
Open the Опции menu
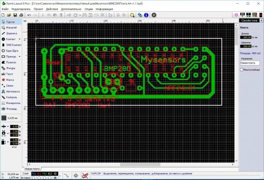(x=88, y=9)
